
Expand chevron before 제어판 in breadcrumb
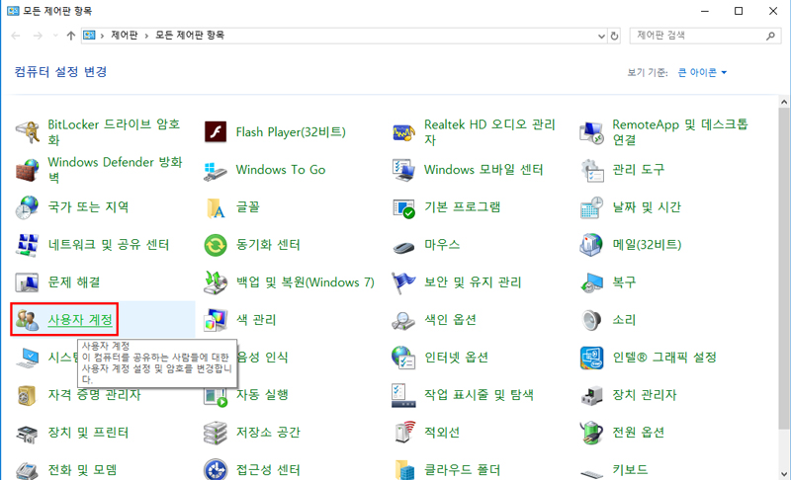click(x=103, y=36)
